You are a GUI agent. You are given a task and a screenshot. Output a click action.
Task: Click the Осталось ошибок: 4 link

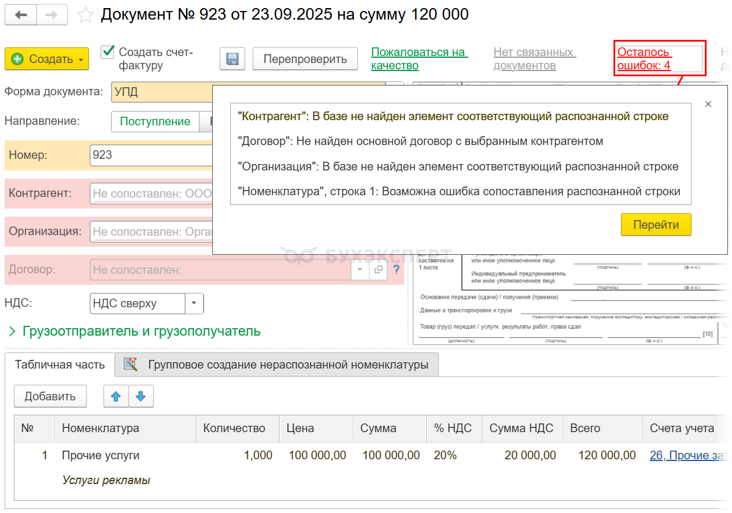pyautogui.click(x=644, y=59)
